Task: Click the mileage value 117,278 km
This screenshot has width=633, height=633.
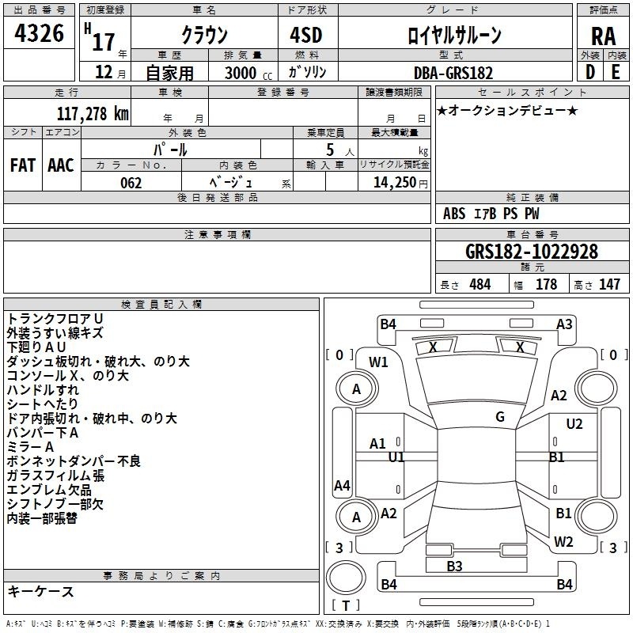Action: [93, 113]
